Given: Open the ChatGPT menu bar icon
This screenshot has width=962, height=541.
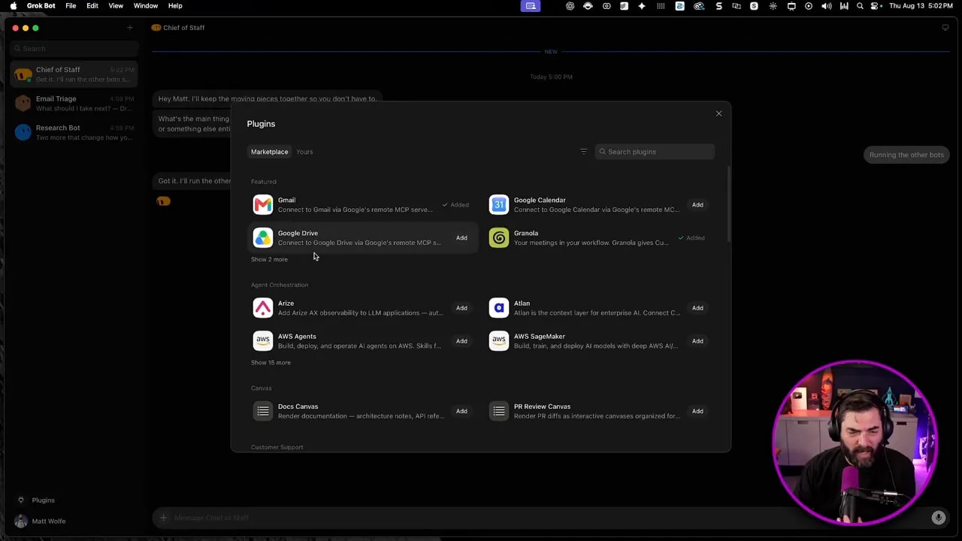Looking at the screenshot, I should tap(570, 6).
